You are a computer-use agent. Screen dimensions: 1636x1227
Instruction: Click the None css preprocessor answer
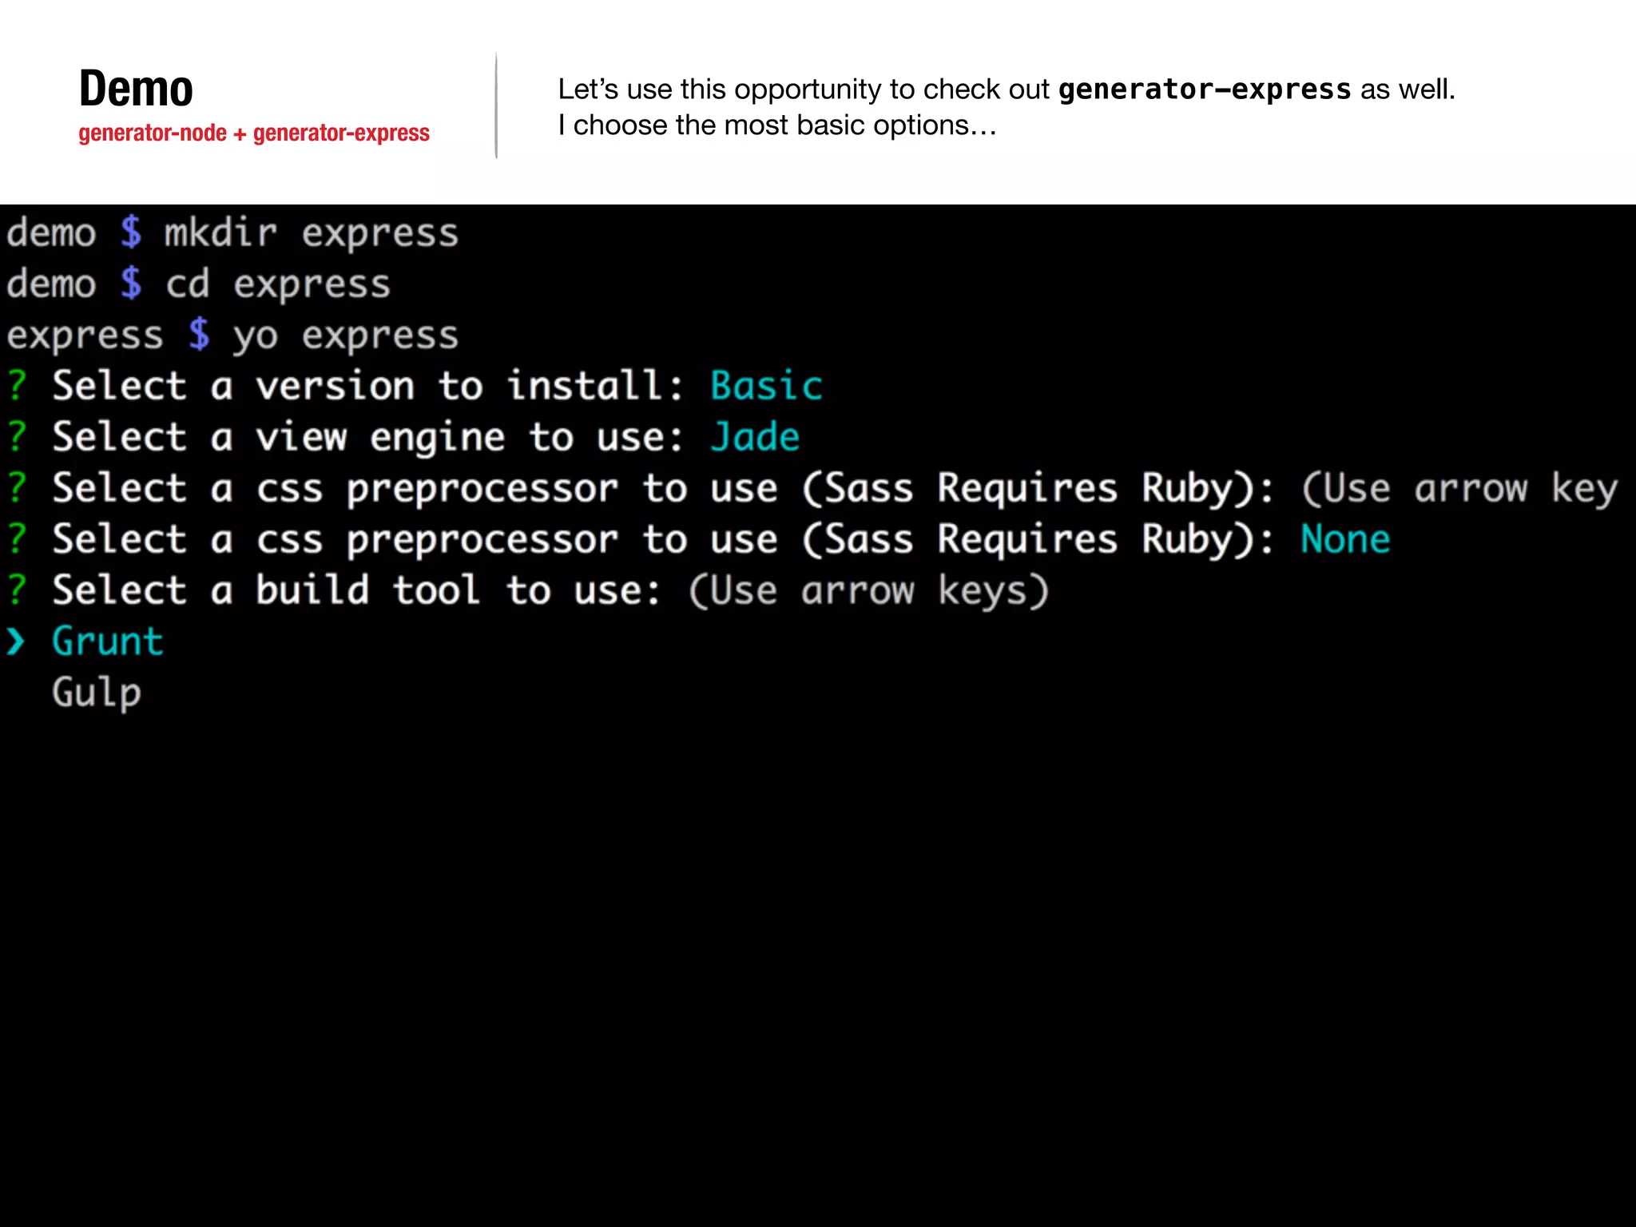1345,539
